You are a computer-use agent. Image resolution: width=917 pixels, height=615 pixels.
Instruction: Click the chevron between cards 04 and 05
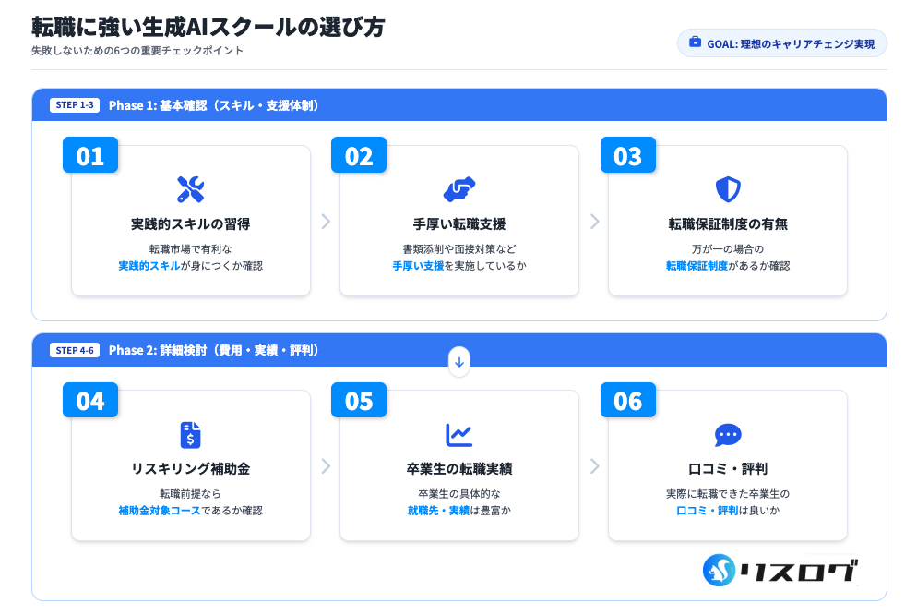pyautogui.click(x=325, y=466)
